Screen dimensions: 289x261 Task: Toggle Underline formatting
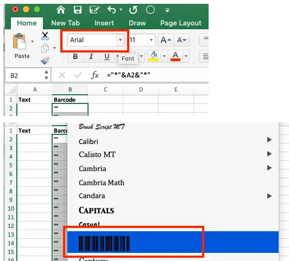click(107, 56)
